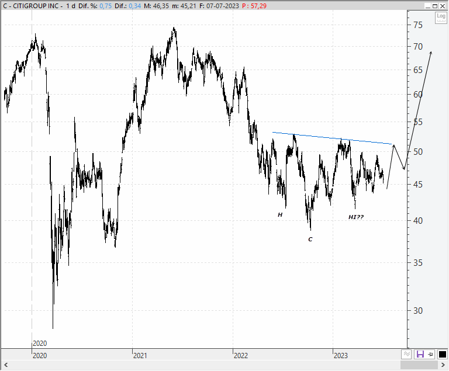Click the 'C - CITIGROUP INC' title text

[30, 6]
